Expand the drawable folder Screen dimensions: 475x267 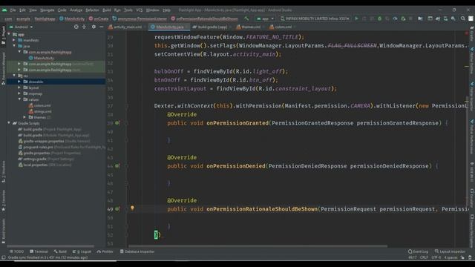click(19, 82)
